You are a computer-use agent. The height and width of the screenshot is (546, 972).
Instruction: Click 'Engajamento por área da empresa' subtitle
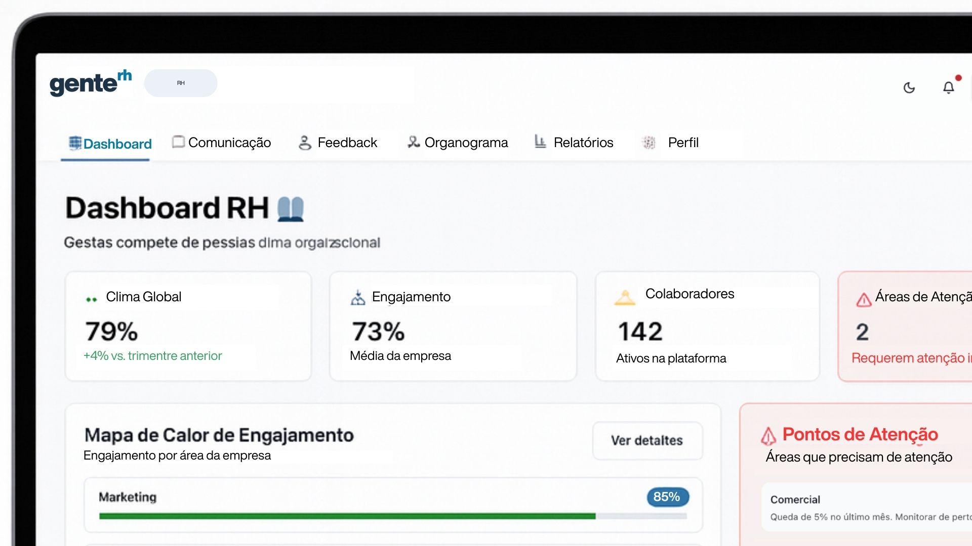pos(177,456)
